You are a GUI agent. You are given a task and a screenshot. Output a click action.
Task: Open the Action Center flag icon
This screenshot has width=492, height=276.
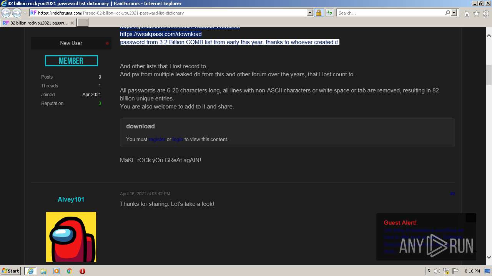pos(455,271)
